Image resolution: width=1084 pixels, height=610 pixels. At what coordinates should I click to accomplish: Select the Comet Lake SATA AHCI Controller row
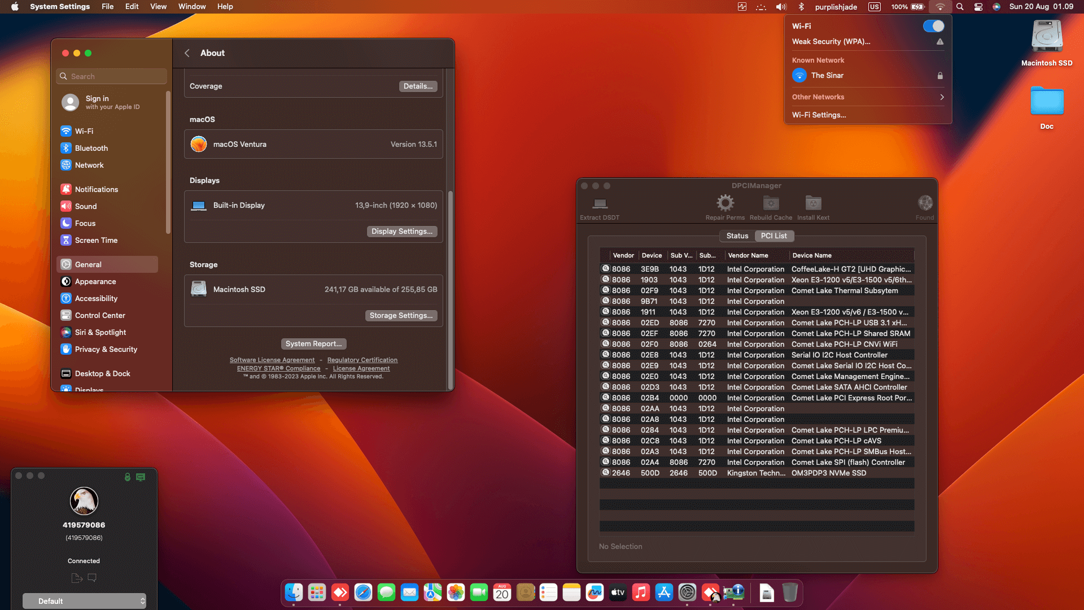(x=757, y=387)
